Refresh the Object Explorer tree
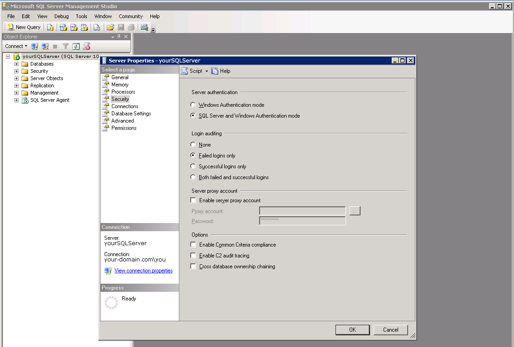 coord(76,47)
